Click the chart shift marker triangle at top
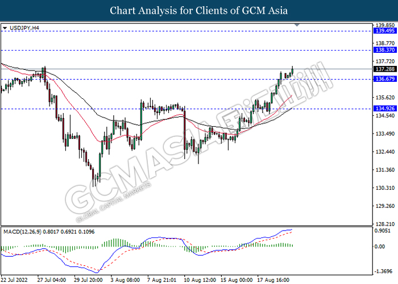Screen dimensions: 398x284 click(297, 25)
